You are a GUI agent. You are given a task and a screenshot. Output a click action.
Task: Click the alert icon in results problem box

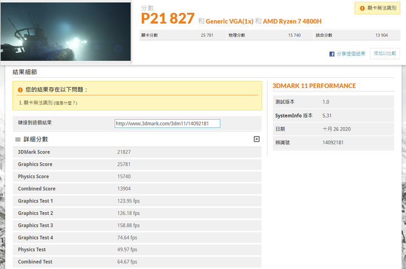pos(20,90)
